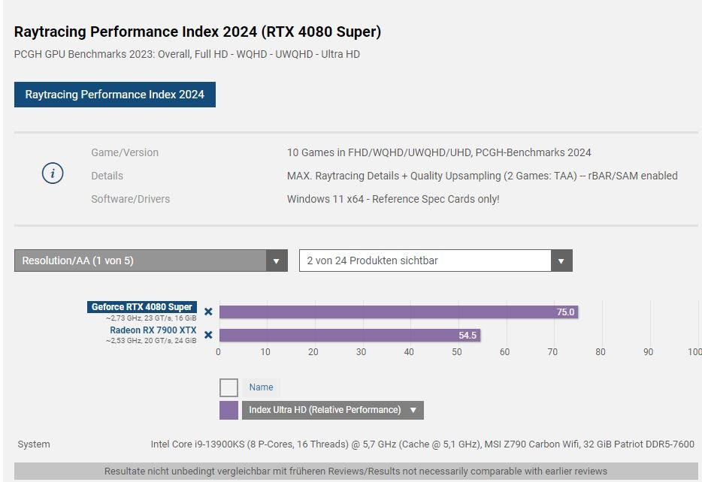Image resolution: width=702 pixels, height=482 pixels.
Task: Click the Intel Core i9-13900KS system description
Action: 422,444
